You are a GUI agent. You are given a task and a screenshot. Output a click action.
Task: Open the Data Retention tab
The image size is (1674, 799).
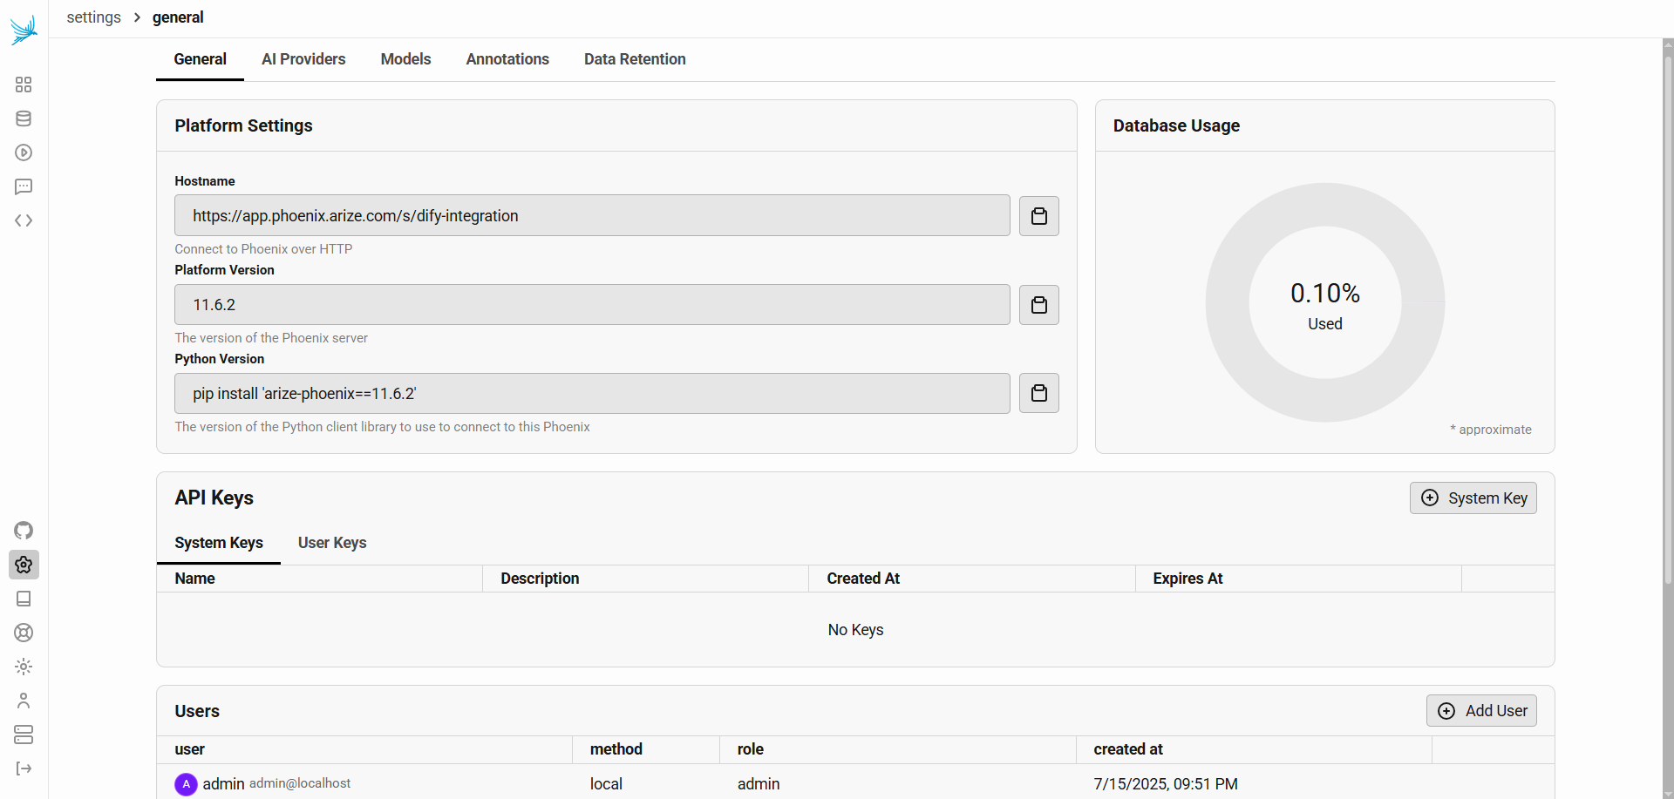coord(634,59)
